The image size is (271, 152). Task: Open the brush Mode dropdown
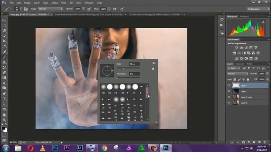50,9
